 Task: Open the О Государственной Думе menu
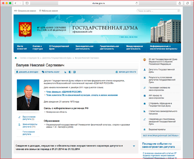[59, 47]
